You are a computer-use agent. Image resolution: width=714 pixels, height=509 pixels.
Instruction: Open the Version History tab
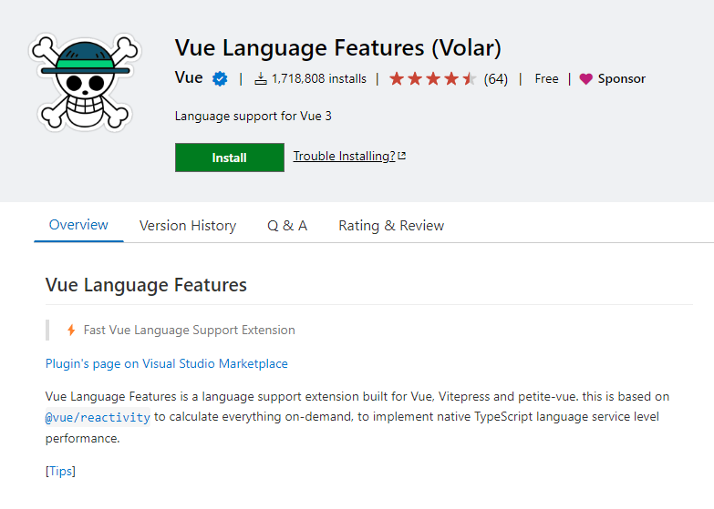click(x=188, y=226)
